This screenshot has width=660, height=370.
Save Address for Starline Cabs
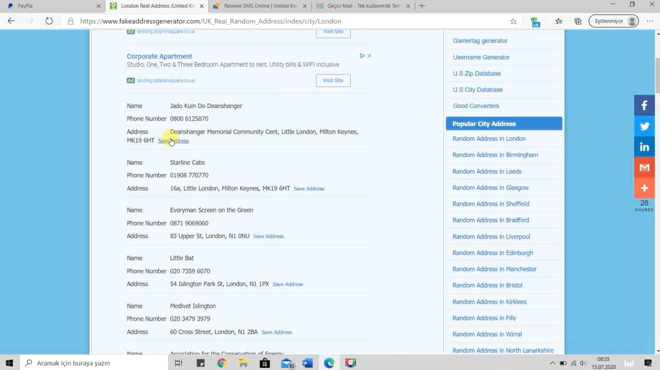click(x=309, y=189)
